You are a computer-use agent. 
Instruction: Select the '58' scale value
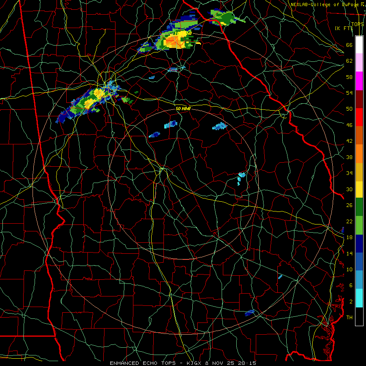tap(349, 77)
